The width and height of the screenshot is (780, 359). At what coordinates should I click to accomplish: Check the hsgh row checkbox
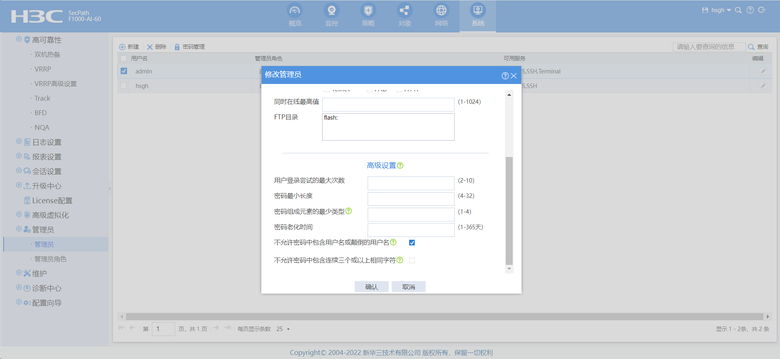(x=123, y=86)
